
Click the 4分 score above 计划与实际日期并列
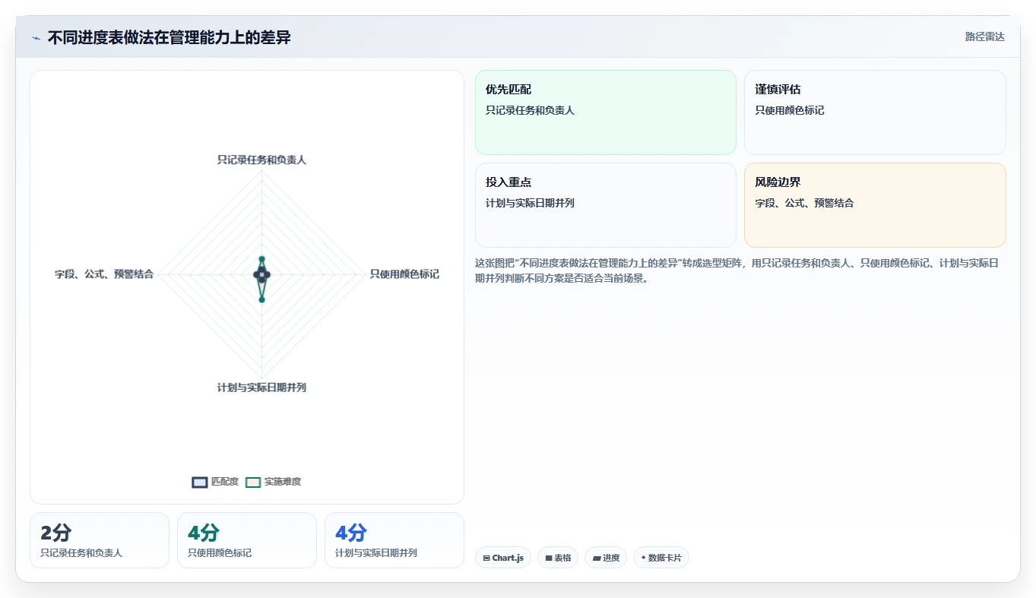pyautogui.click(x=350, y=533)
